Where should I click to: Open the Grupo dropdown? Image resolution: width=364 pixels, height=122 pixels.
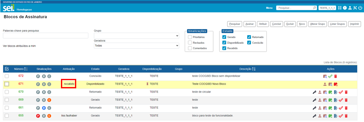pyautogui.click(x=136, y=36)
